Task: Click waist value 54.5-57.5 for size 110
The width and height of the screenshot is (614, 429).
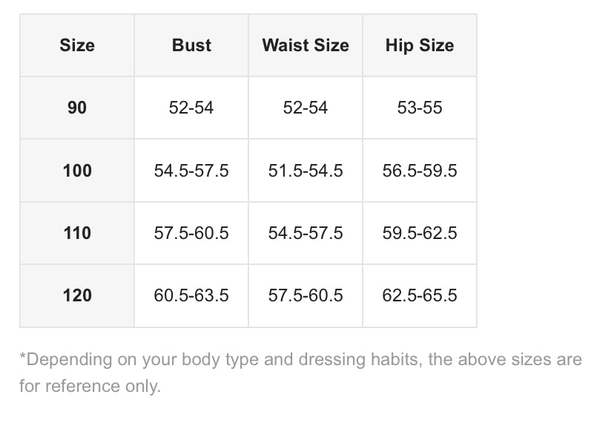Action: pyautogui.click(x=306, y=233)
